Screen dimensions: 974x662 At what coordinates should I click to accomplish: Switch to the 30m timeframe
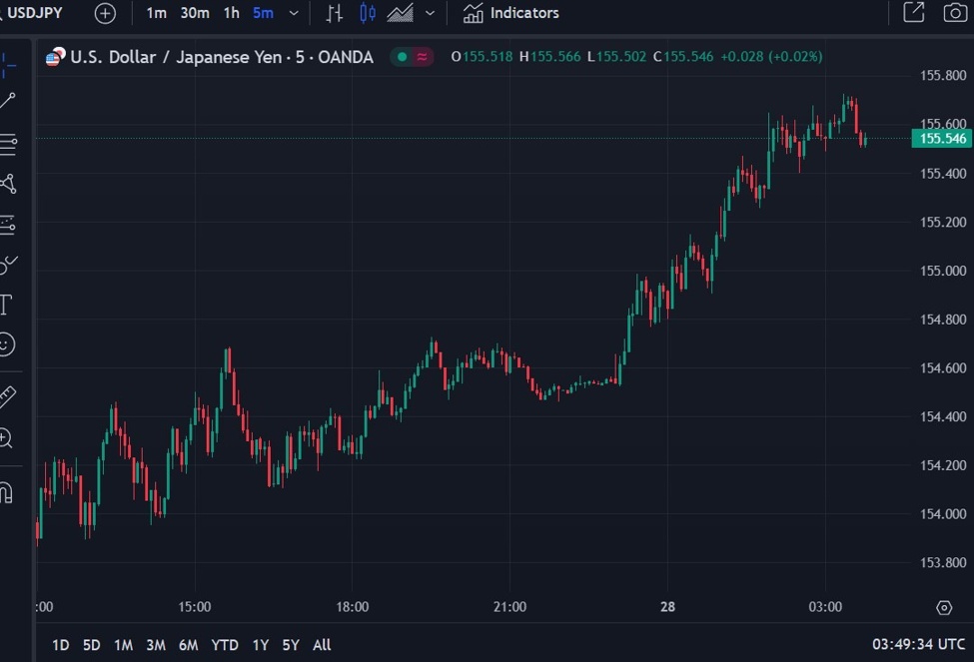pos(195,13)
